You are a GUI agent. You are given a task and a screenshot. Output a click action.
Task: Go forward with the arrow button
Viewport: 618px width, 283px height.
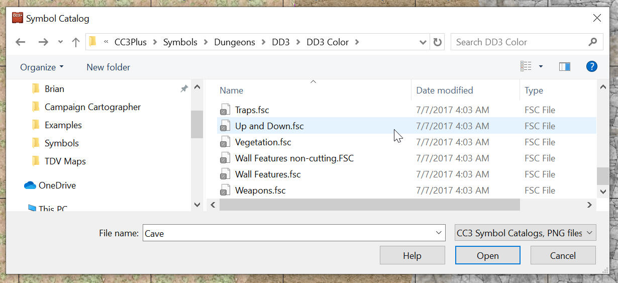(x=43, y=42)
